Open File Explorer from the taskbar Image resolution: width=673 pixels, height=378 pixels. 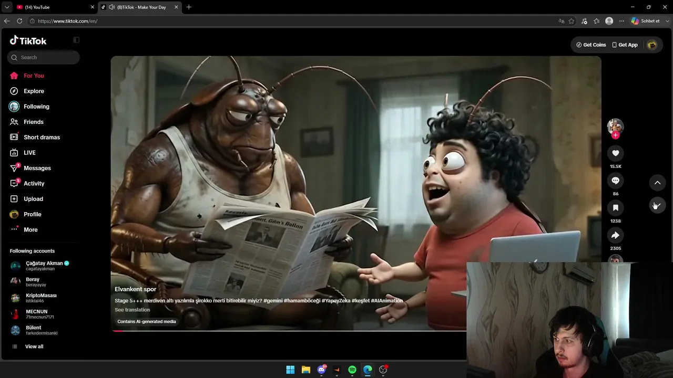pos(305,370)
